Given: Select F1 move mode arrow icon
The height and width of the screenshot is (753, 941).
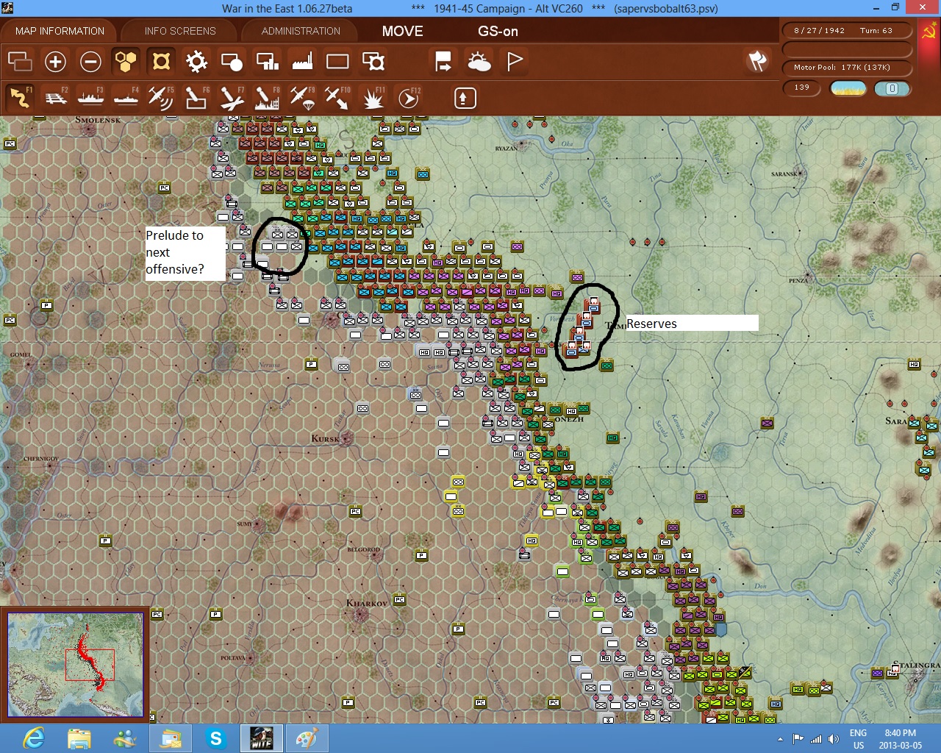Looking at the screenshot, I should pyautogui.click(x=20, y=97).
